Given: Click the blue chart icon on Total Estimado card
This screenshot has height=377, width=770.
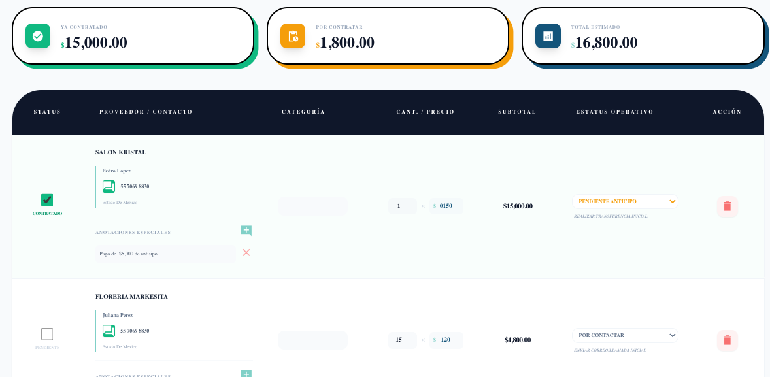Looking at the screenshot, I should click(x=548, y=36).
